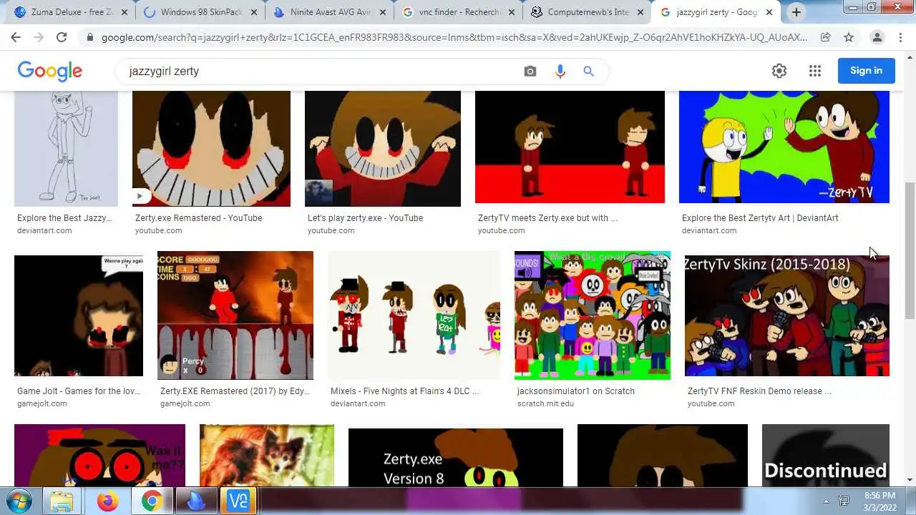Go back to the previous page

[x=16, y=38]
